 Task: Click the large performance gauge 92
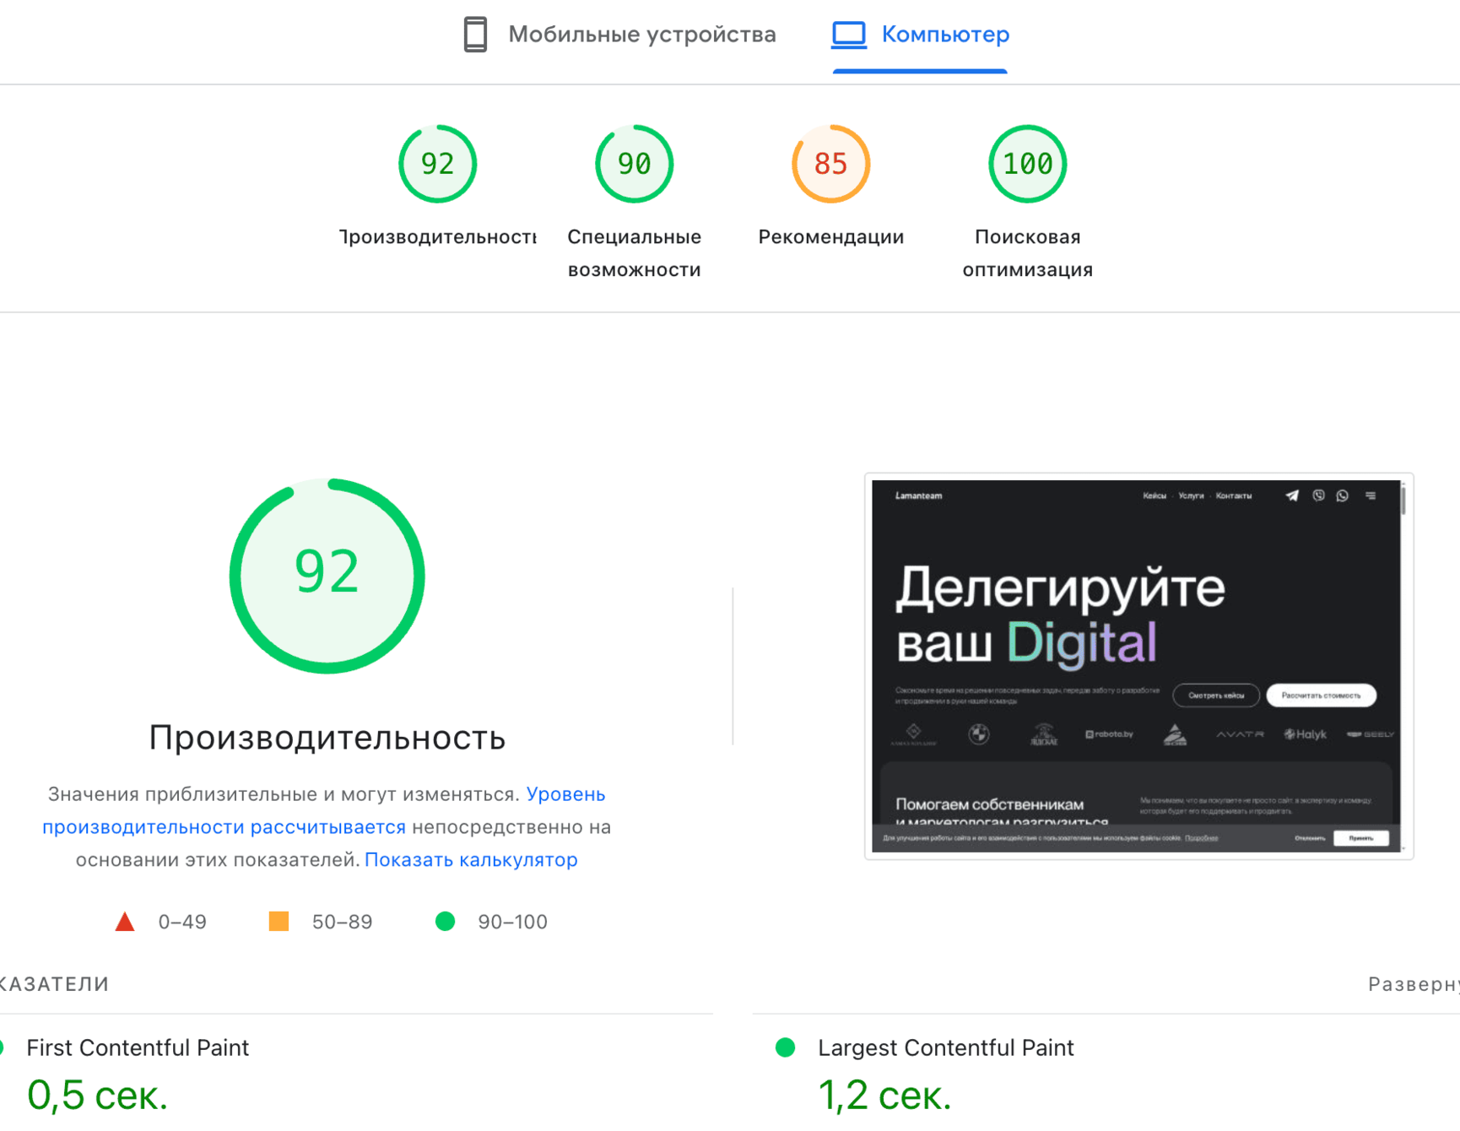point(327,576)
